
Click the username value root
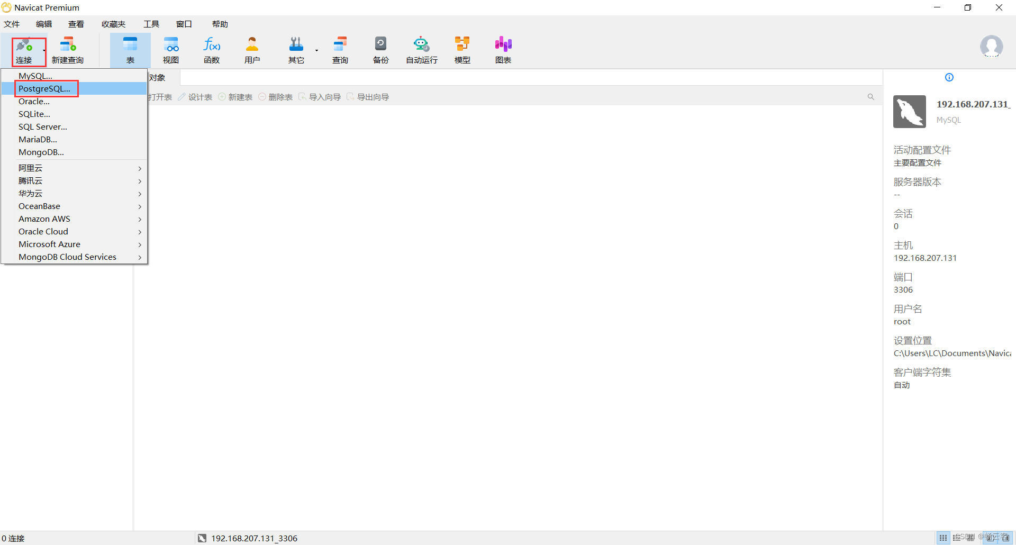coord(902,321)
